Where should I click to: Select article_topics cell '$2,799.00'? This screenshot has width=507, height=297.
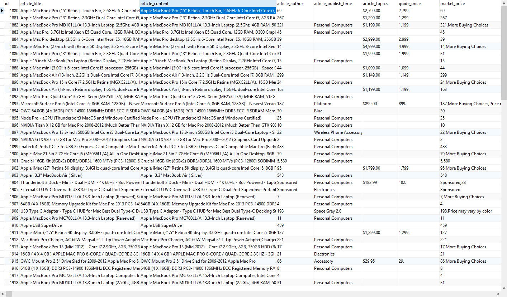tap(380, 11)
